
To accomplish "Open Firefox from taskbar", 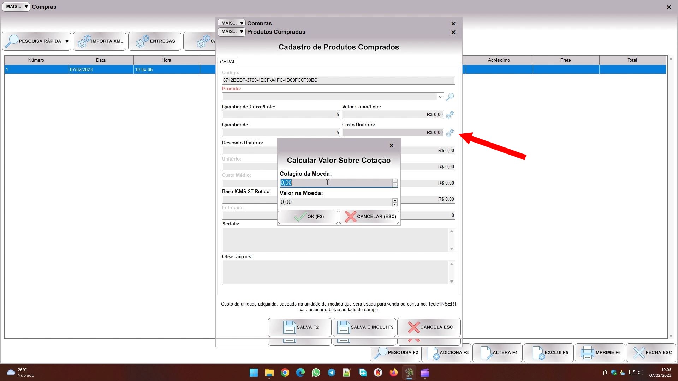I will (394, 373).
